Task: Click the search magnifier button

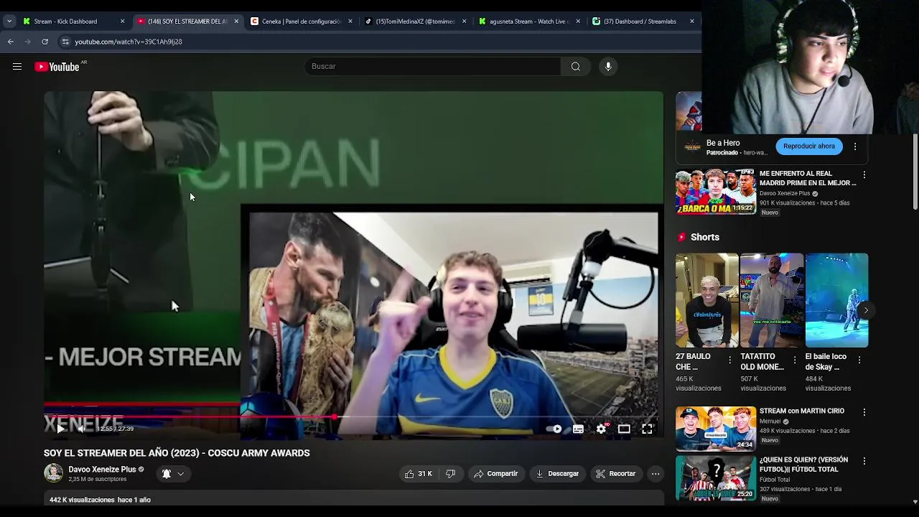Action: click(x=575, y=67)
